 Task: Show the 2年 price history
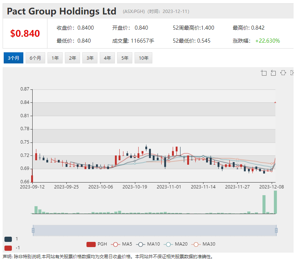72,58
